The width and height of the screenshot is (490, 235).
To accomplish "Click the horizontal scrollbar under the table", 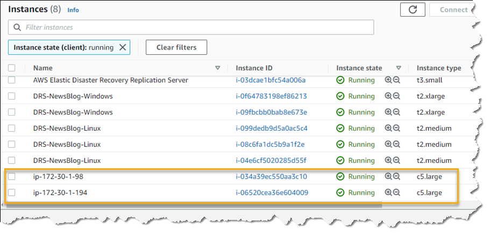I will pyautogui.click(x=194, y=205).
